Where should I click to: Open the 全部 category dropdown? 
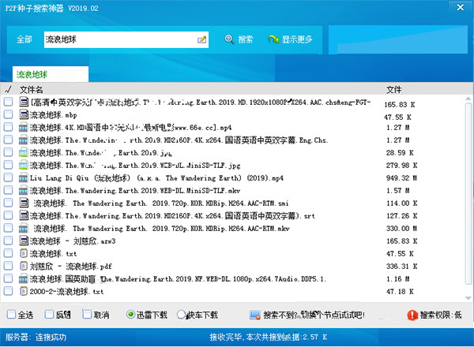click(24, 39)
